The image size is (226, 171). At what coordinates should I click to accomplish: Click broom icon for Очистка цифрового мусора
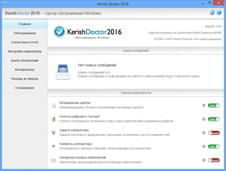pyautogui.click(x=54, y=119)
